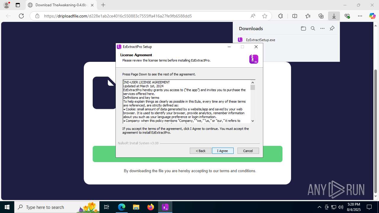
Task: Click the address bar URL
Action: 118,16
